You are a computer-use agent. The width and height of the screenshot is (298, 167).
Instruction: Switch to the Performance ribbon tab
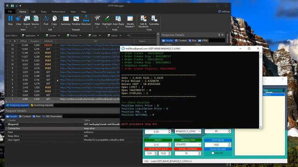point(59,12)
